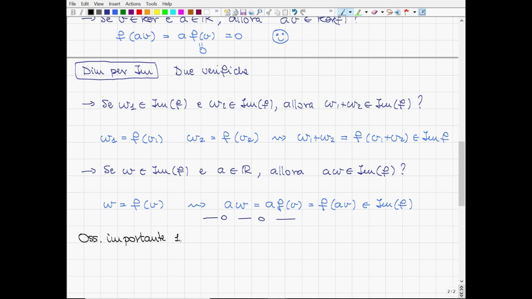The height and width of the screenshot is (299, 532).
Task: Paste from clipboard icon
Action: click(x=285, y=12)
